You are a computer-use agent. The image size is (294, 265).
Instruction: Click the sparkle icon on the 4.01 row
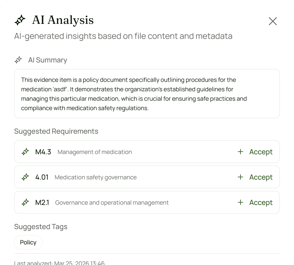tap(26, 177)
